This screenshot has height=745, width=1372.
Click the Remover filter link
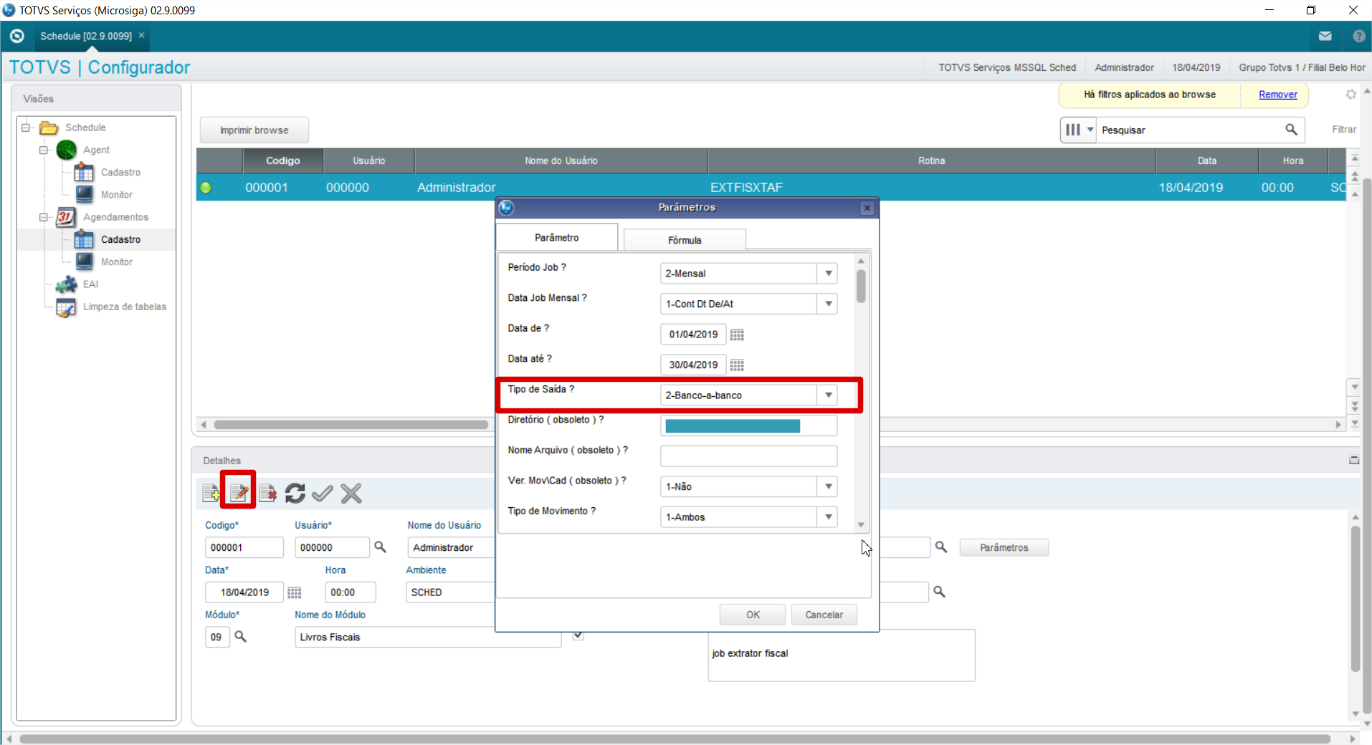(x=1278, y=95)
